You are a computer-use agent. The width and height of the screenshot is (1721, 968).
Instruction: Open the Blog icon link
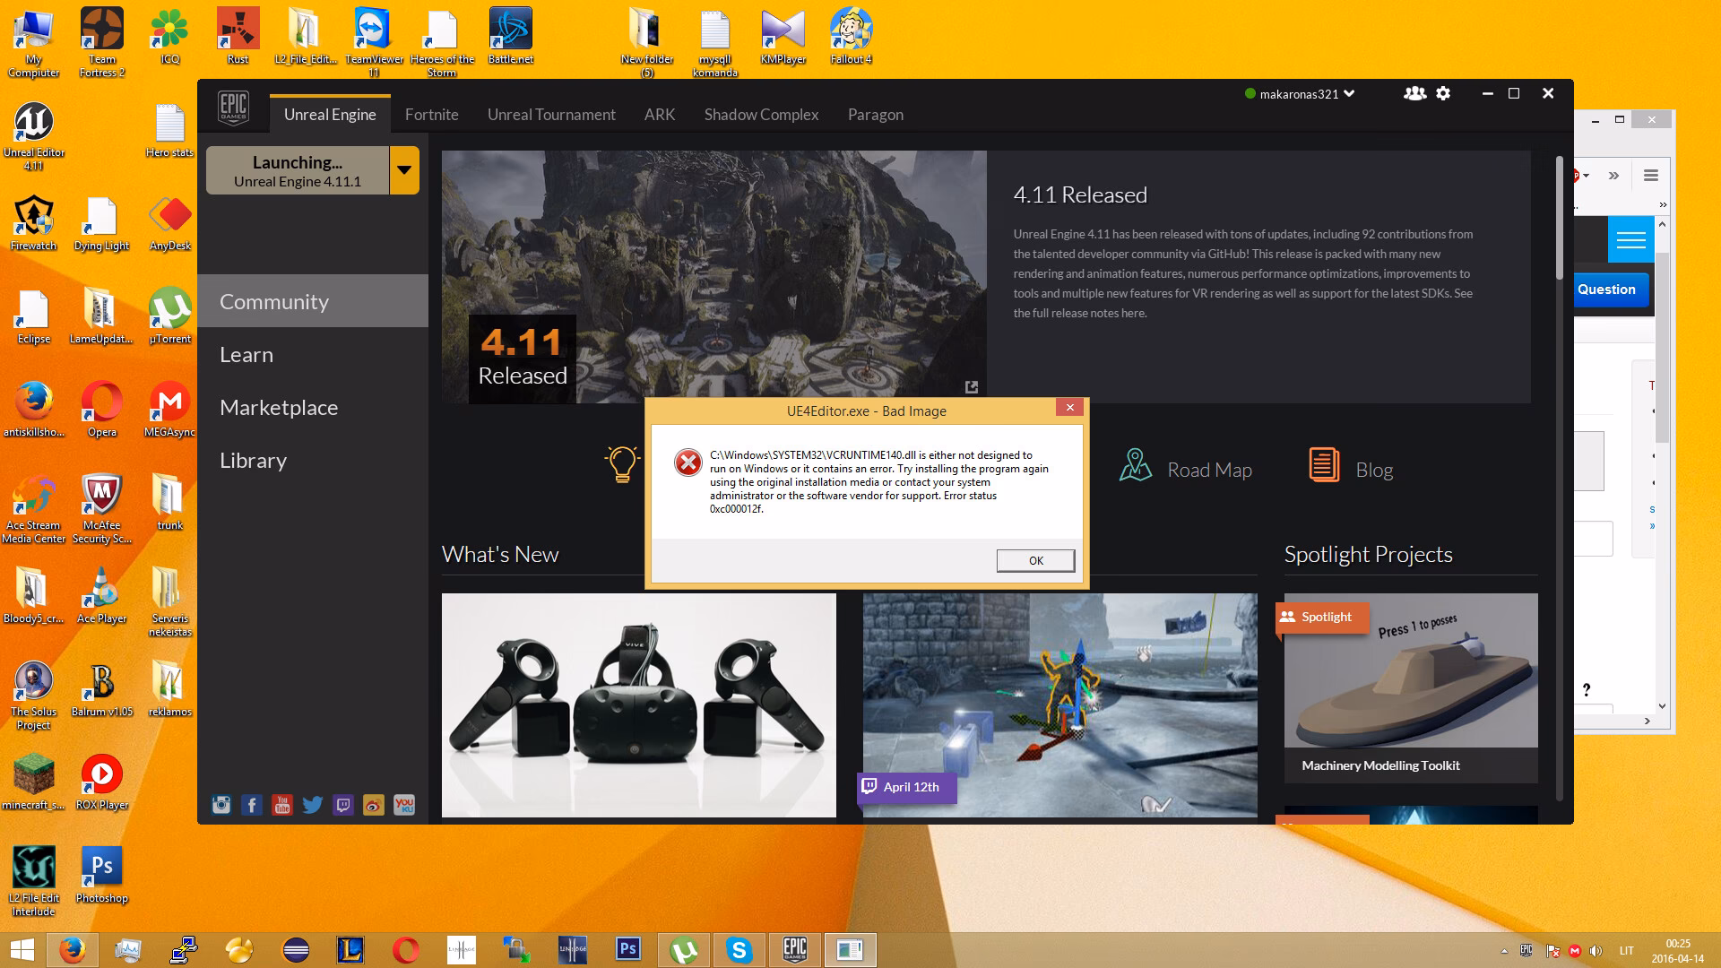(1324, 465)
